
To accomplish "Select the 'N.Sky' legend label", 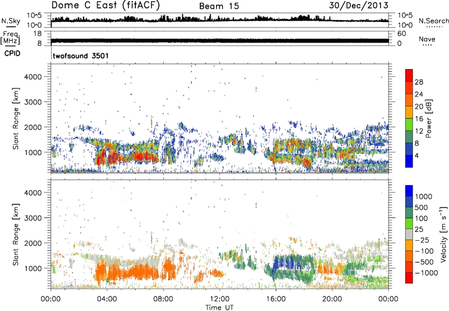I will click(x=11, y=21).
